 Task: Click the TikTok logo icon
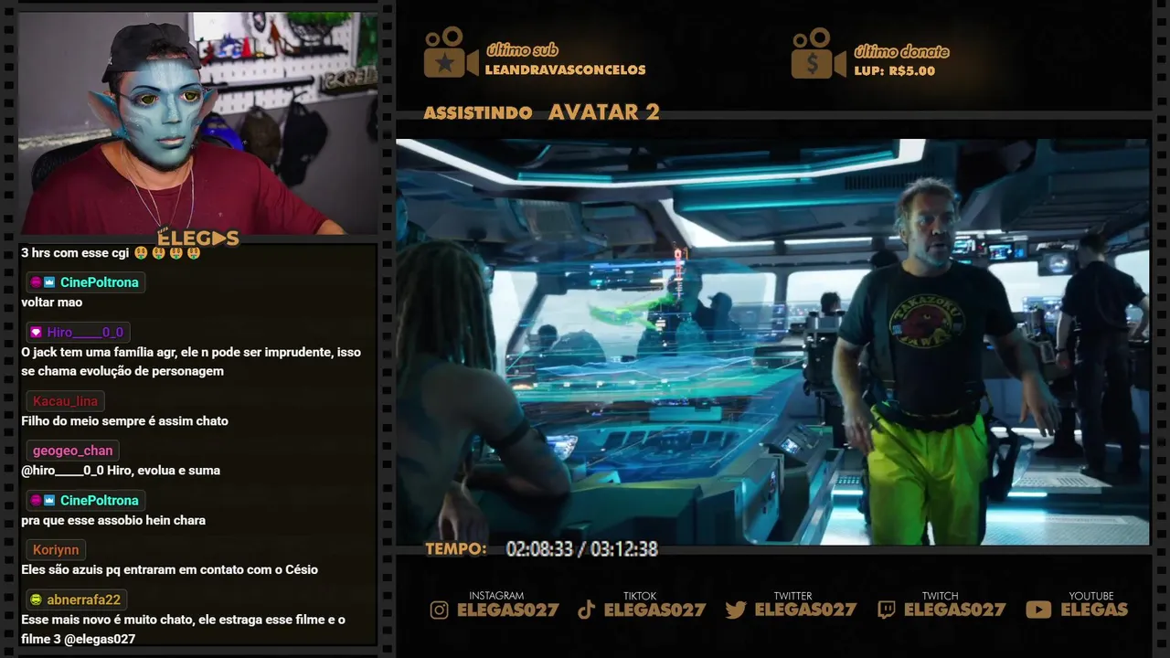pos(587,610)
